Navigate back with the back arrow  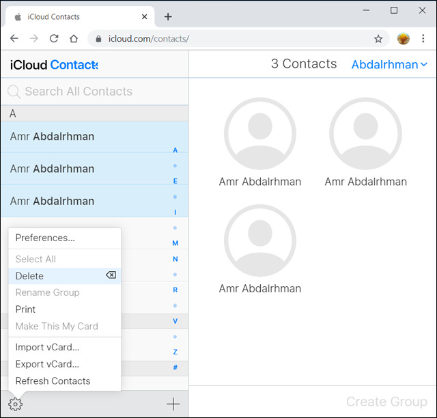14,39
